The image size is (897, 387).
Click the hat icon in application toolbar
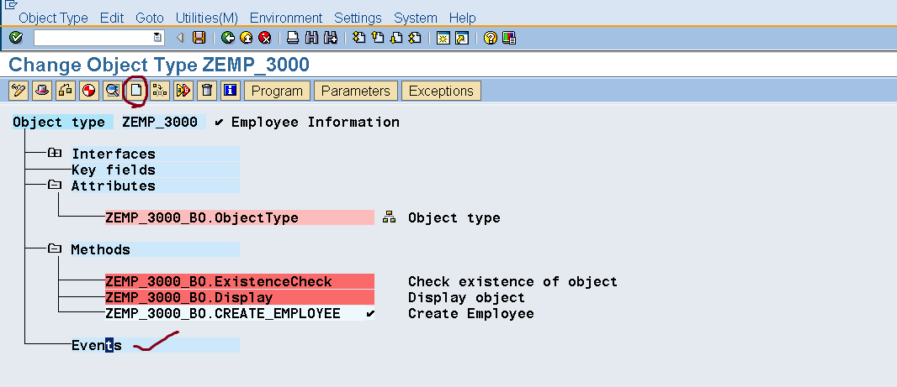pos(42,91)
